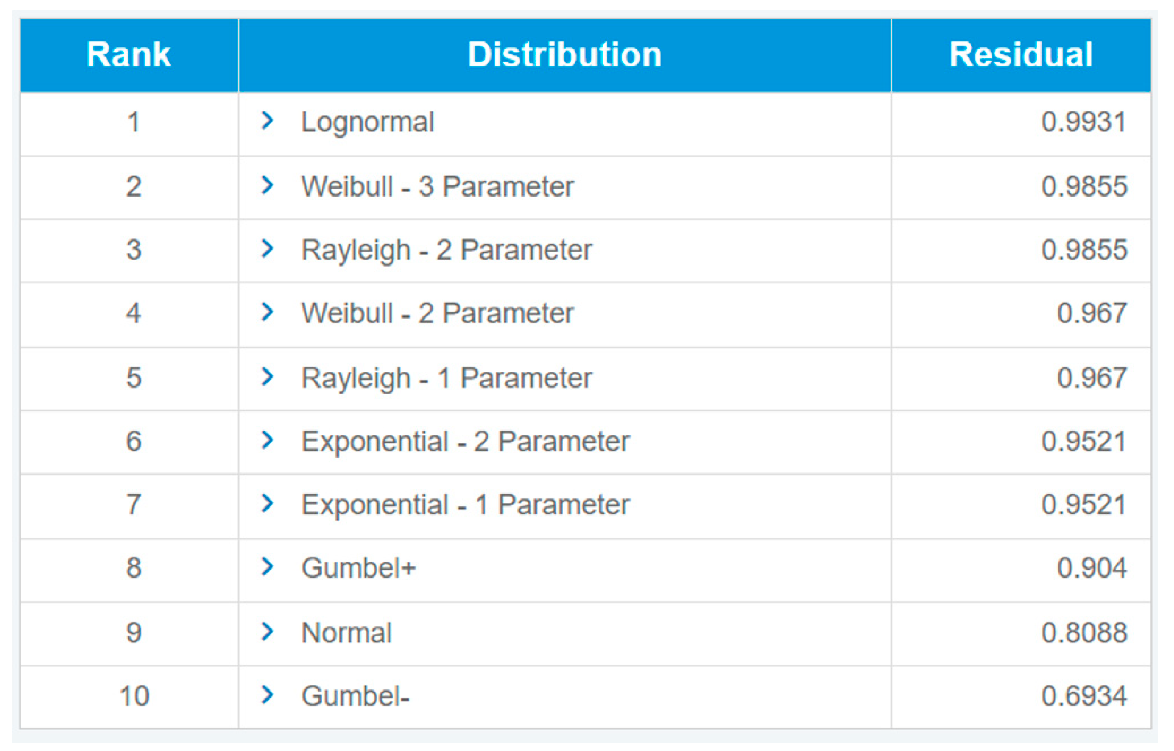Select rank number 10 cell

point(134,696)
